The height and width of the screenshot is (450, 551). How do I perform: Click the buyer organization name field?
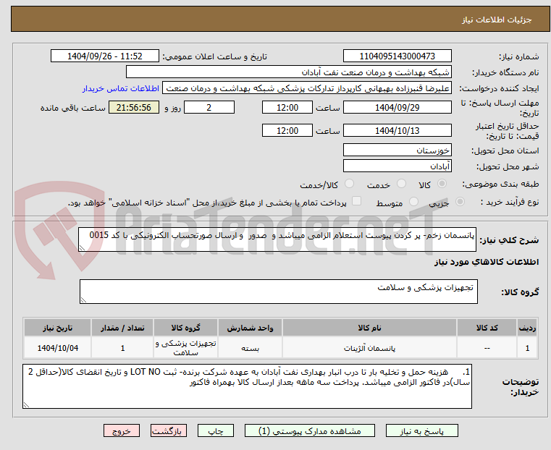pos(289,72)
